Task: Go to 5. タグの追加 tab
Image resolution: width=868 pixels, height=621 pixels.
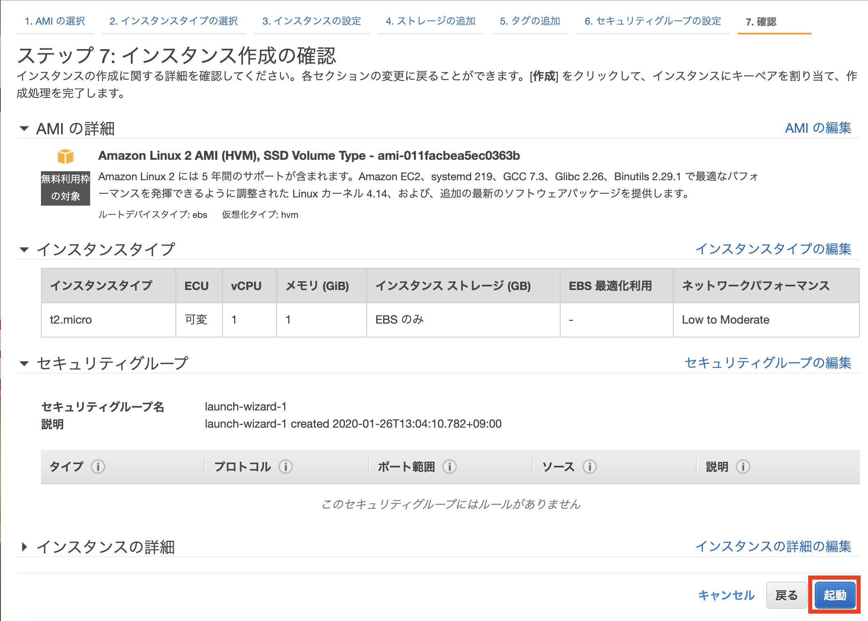Action: pyautogui.click(x=530, y=21)
